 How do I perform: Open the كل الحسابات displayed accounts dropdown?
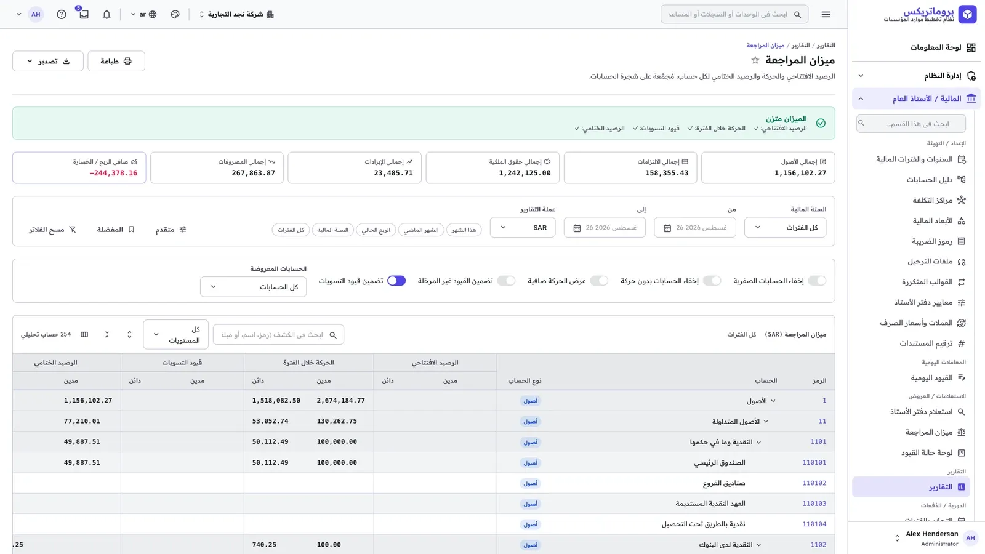tap(253, 287)
